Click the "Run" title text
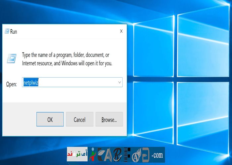Viewport: 232px width, 165px height. pos(14,32)
